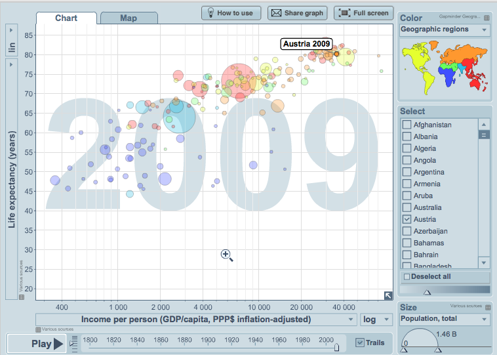Click the grid icon below the x-axis
Viewport: 497px width, 355px height.
tap(37, 329)
